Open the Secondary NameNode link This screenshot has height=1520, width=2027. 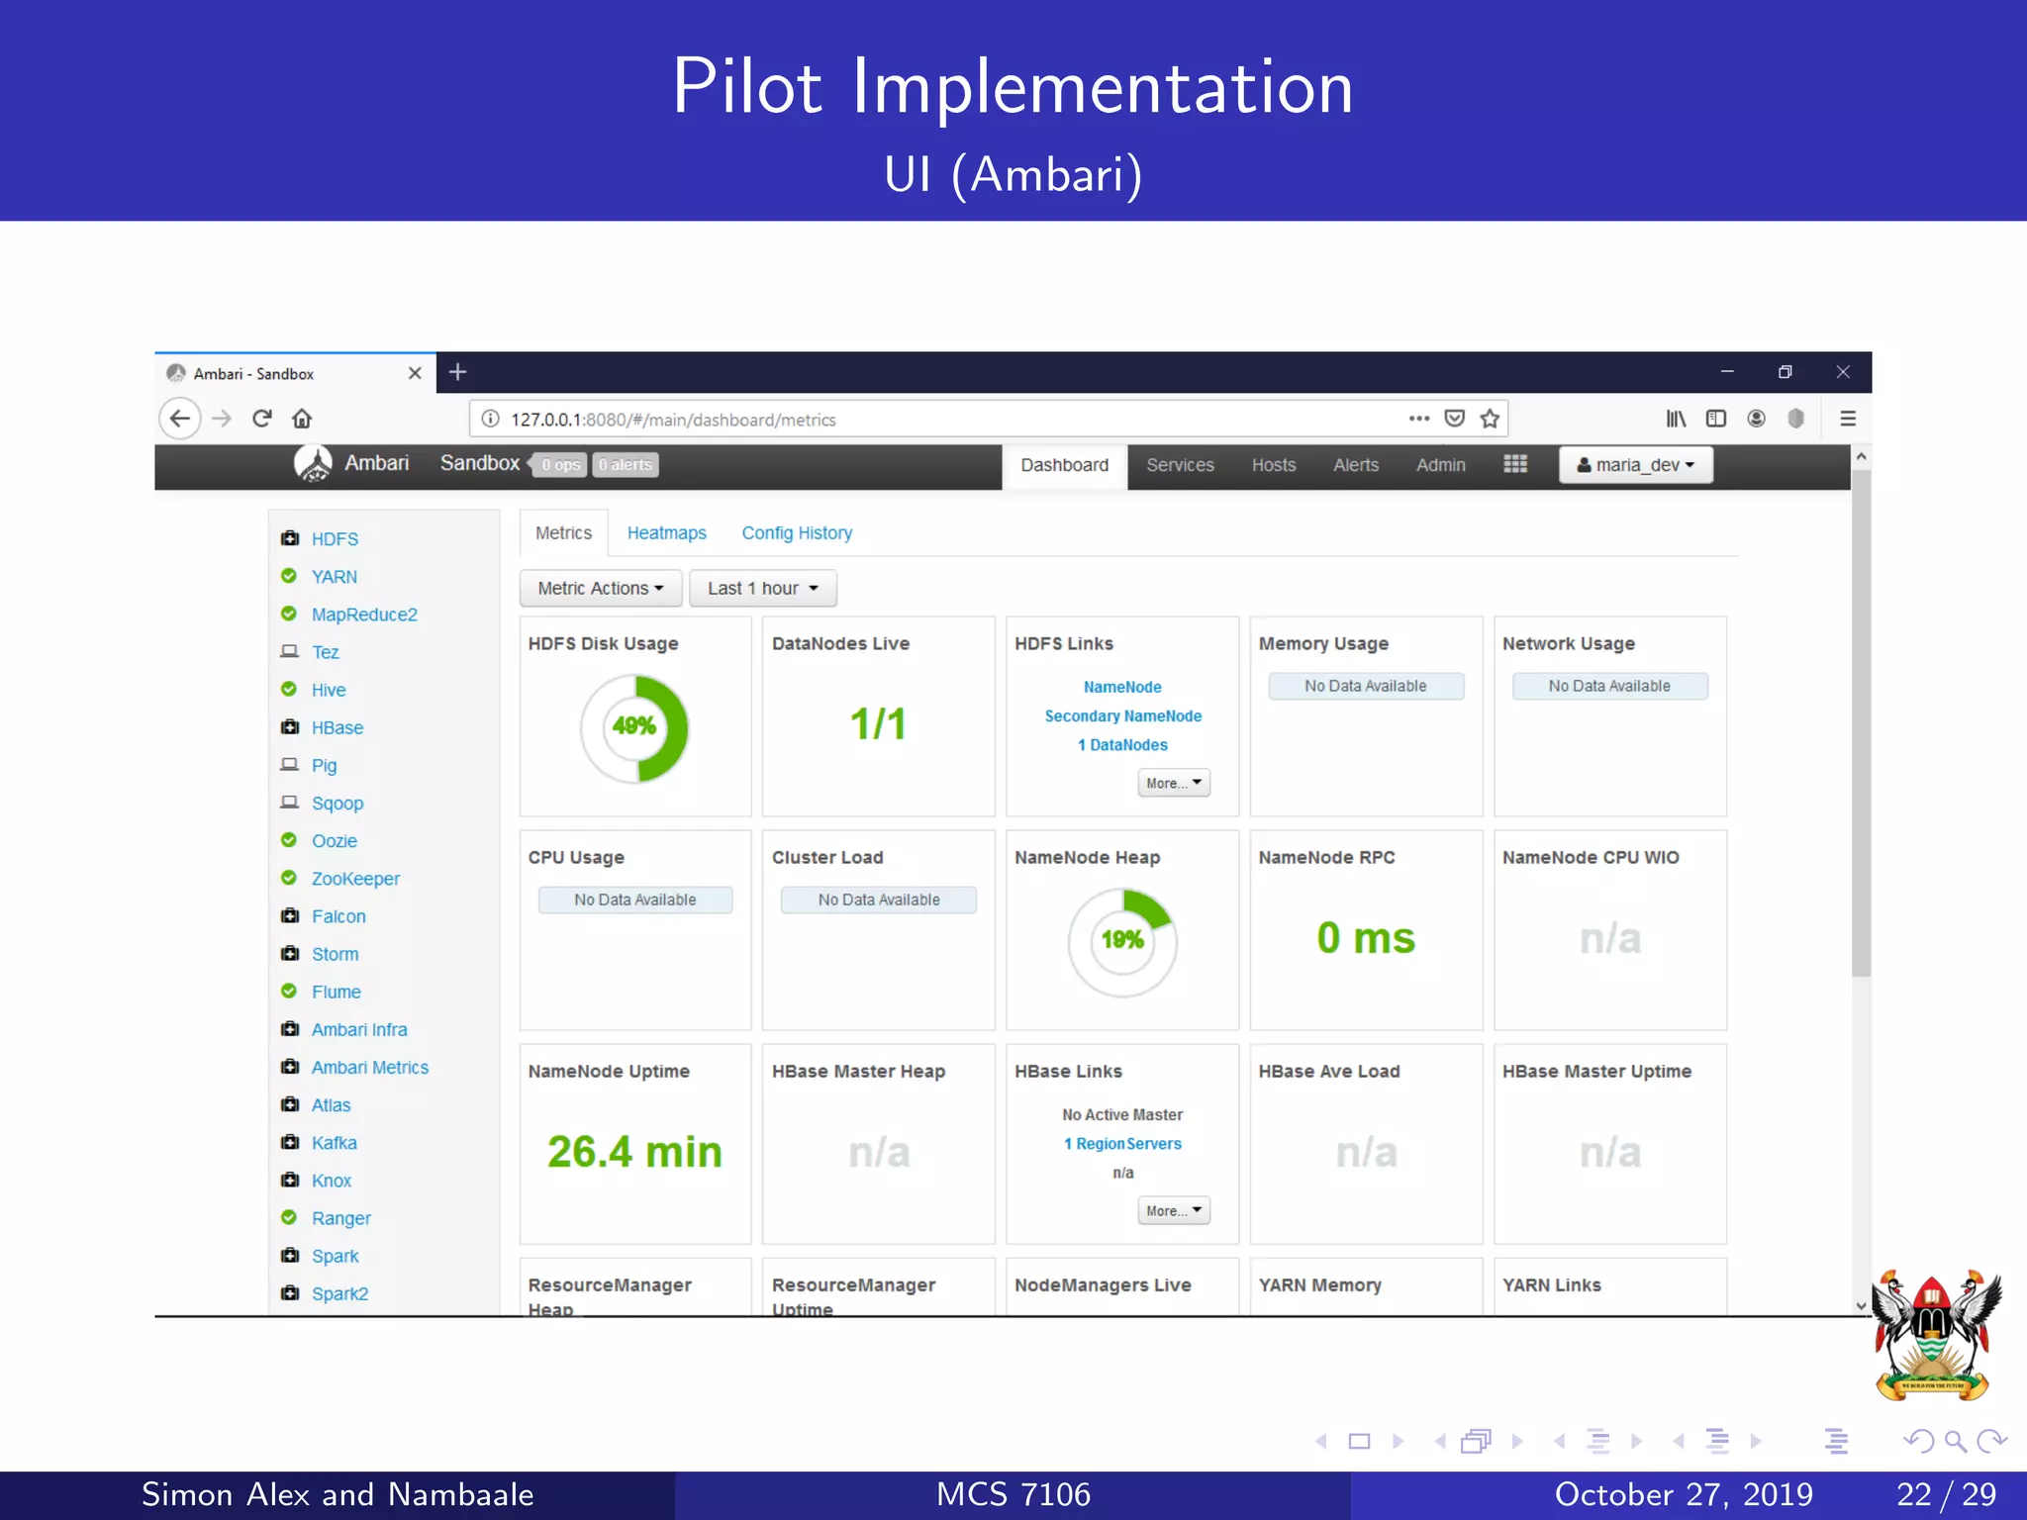(1123, 715)
